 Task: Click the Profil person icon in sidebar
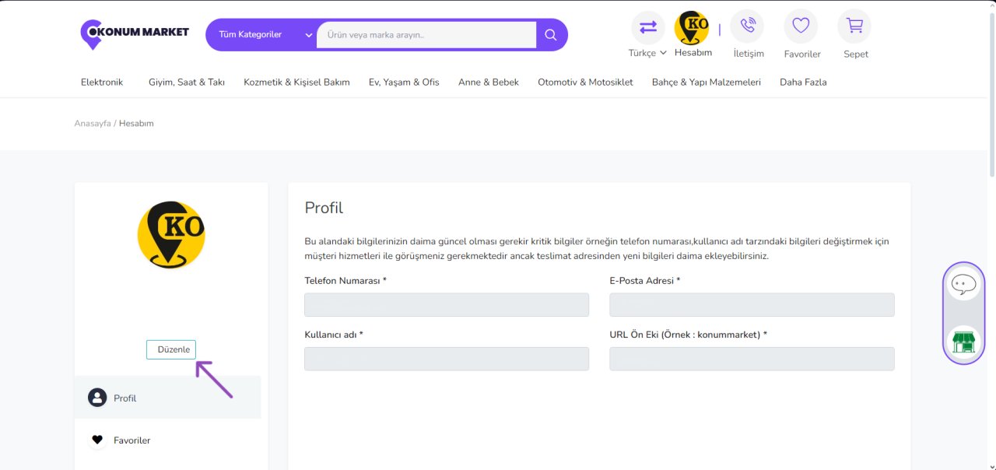97,398
